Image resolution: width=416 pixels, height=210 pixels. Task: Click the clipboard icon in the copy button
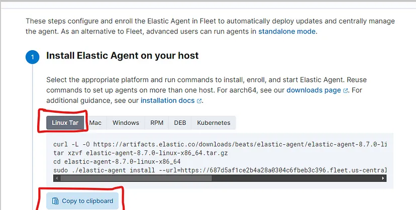pyautogui.click(x=55, y=201)
